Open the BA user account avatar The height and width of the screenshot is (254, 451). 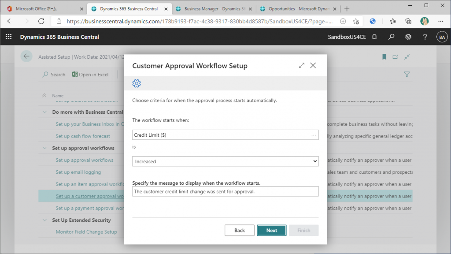442,37
